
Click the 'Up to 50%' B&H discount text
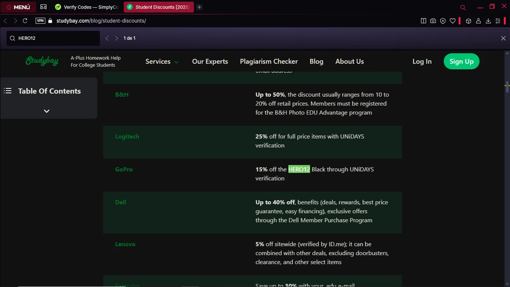click(270, 95)
